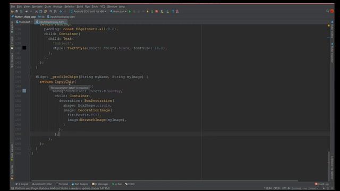Open the Build menu
The image size is (340, 191).
(80, 6)
